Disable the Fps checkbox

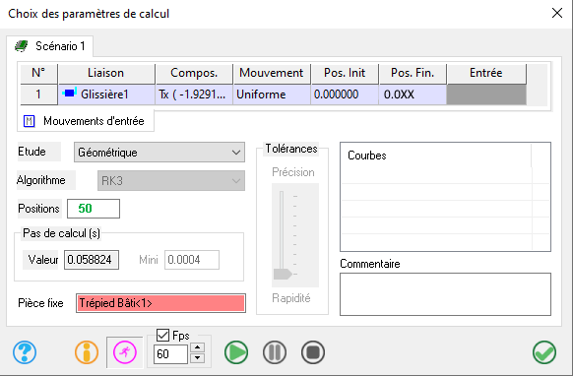[x=162, y=335]
